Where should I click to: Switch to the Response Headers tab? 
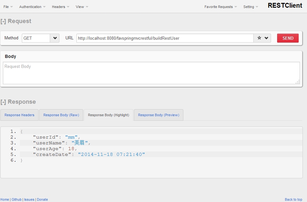pos(19,115)
